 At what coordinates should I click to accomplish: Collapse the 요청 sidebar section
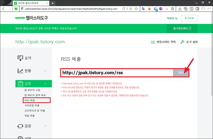[33, 84]
